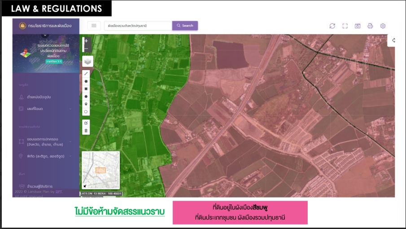Screen dimensions: 406x229
Task: Click the refresh map icon
Action: point(332,26)
